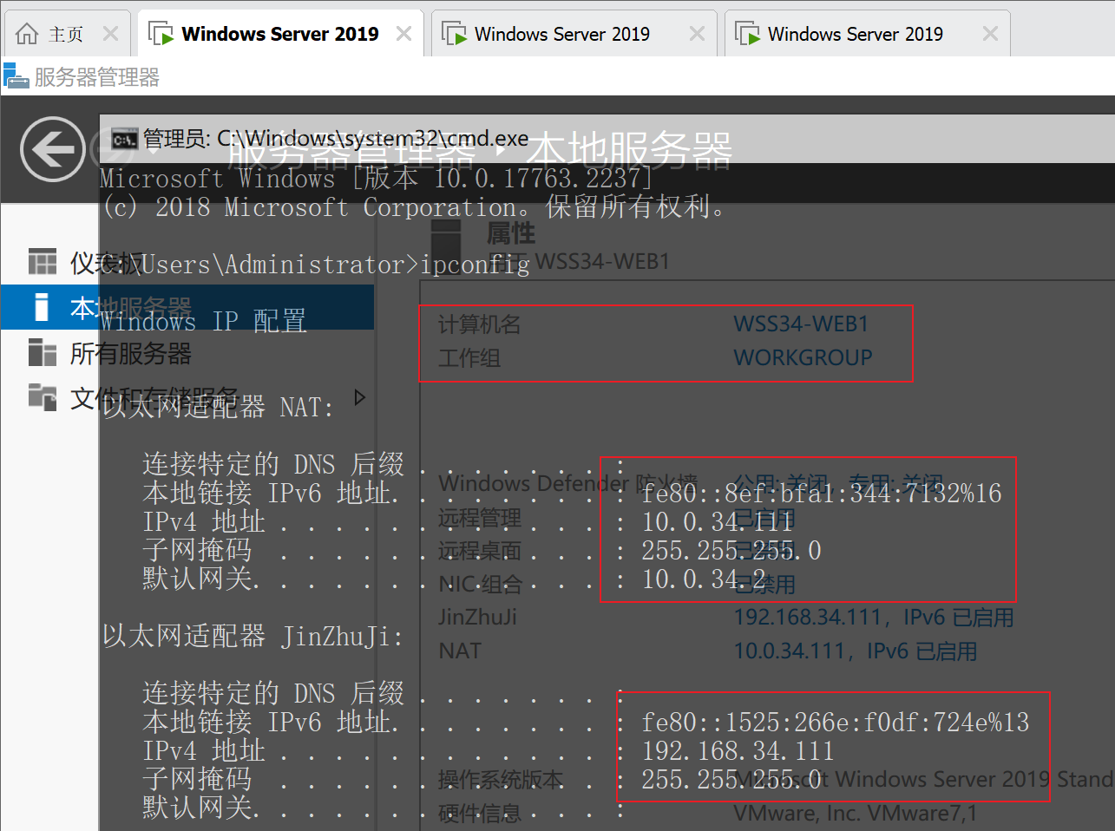Click the VM icon on first Windows Server tab
Screen dimensions: 1115x831
tap(161, 34)
